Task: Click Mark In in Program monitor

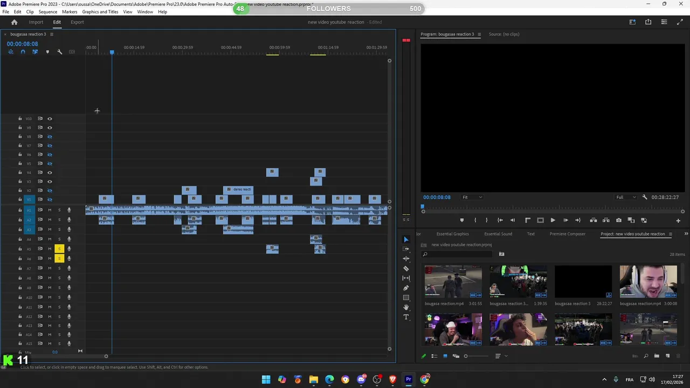Action: pyautogui.click(x=475, y=220)
